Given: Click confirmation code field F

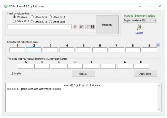Looking at the screenshot, I should coord(108,66).
